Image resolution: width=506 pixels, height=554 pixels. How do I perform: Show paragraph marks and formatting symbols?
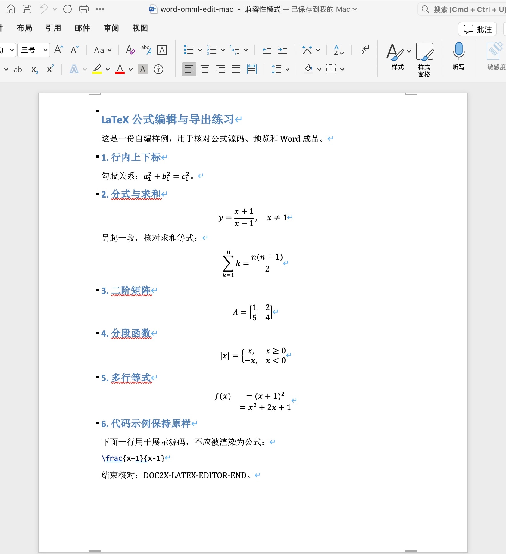pos(364,50)
